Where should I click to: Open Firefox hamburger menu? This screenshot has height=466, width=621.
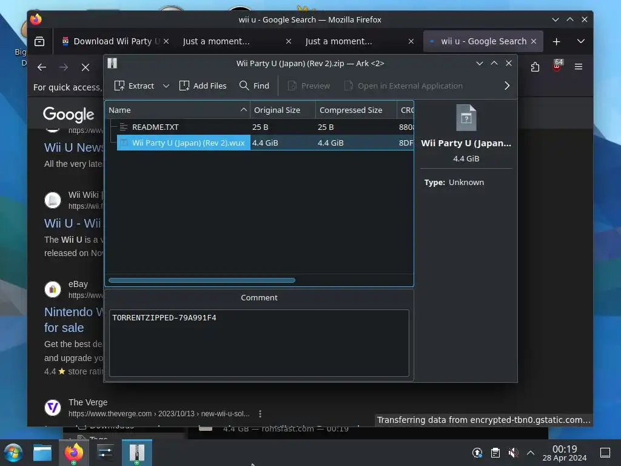[579, 67]
